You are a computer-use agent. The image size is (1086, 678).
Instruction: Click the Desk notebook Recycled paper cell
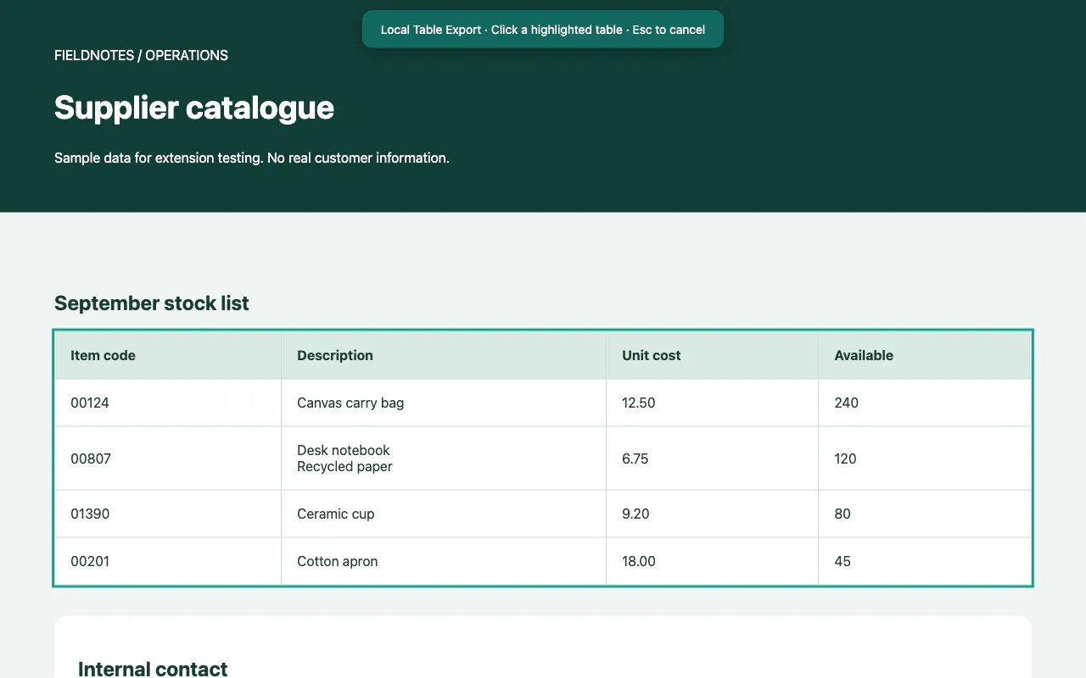[x=444, y=458]
